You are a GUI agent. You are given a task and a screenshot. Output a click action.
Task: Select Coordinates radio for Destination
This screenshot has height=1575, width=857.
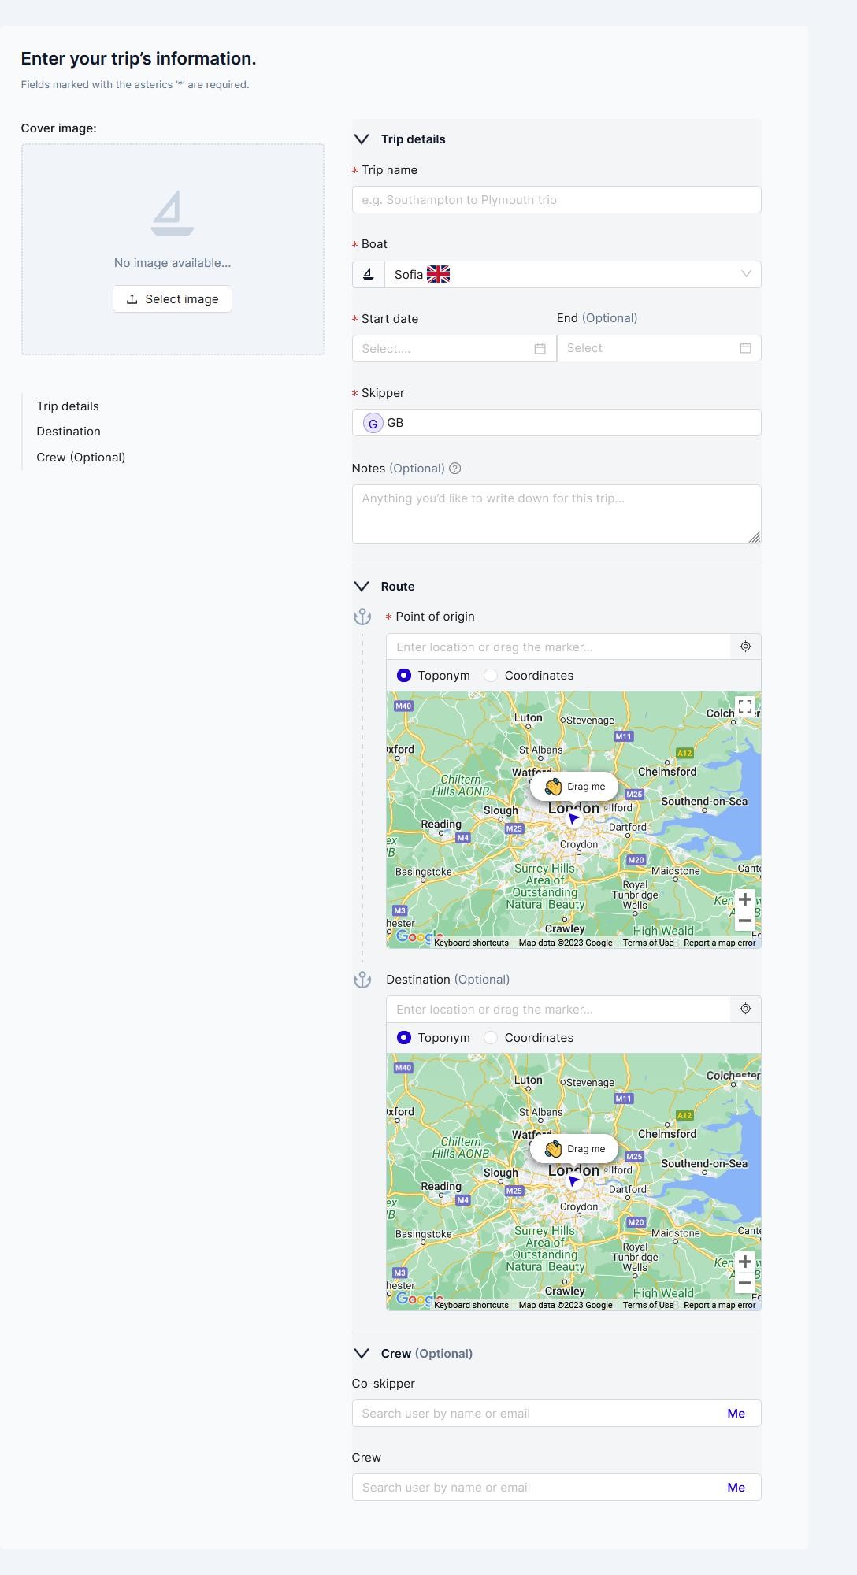(x=491, y=1038)
